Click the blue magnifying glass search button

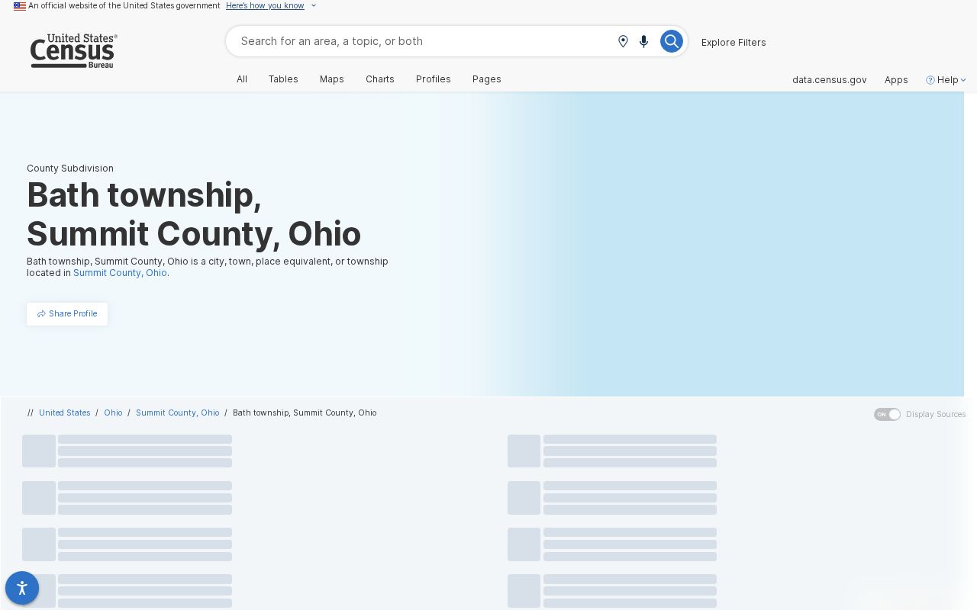pos(672,41)
